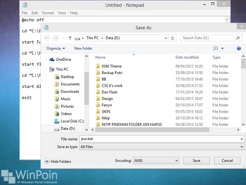
Task: Open recent locations dropdown arrow
Action: pos(63,38)
